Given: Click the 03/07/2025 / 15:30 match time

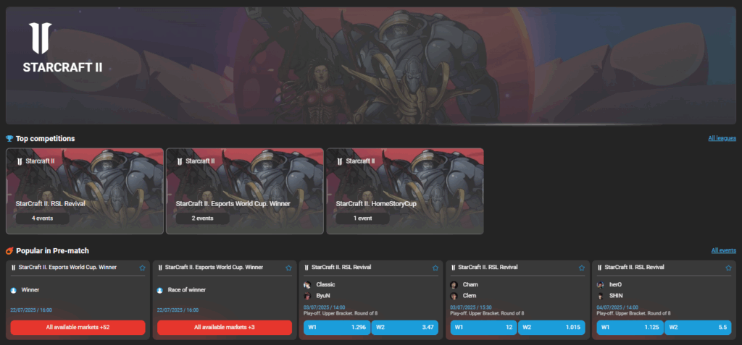Looking at the screenshot, I should [471, 307].
